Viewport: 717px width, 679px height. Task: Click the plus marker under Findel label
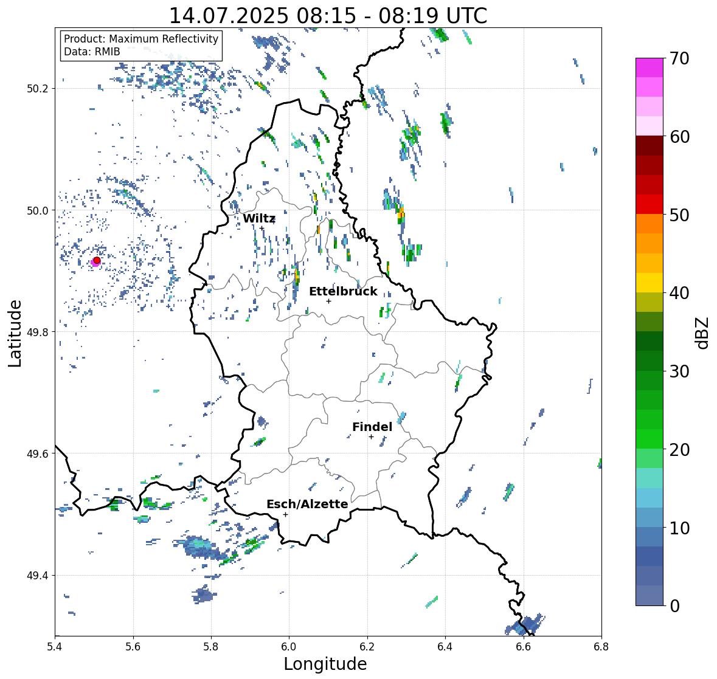372,437
